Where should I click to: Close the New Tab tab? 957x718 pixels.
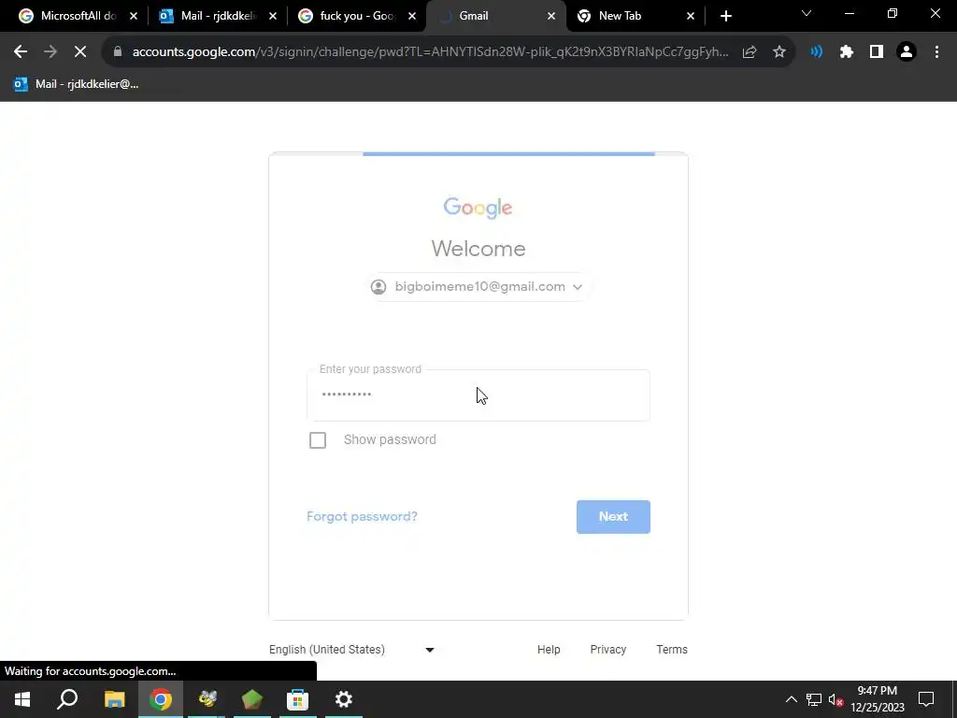691,16
